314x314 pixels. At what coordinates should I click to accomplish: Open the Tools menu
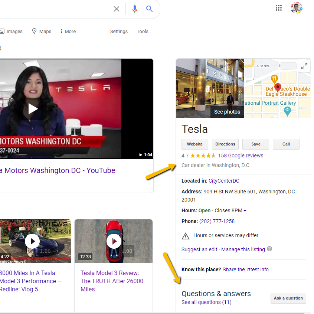coord(143,32)
